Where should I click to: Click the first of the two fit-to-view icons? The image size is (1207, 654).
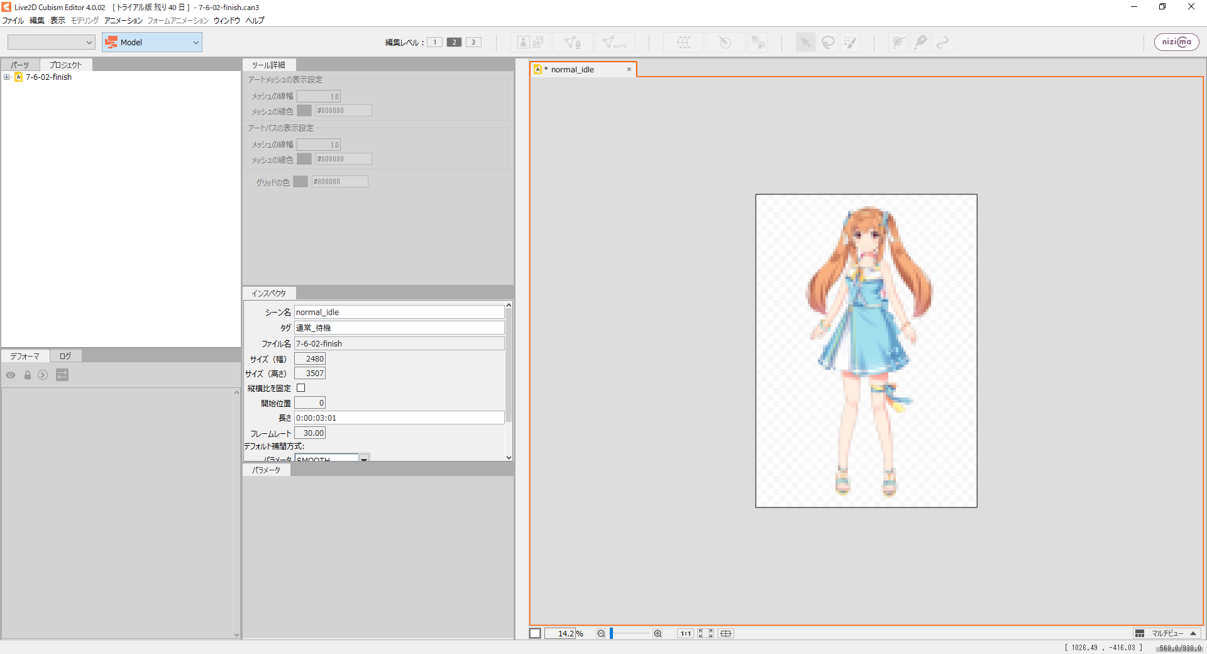point(701,633)
